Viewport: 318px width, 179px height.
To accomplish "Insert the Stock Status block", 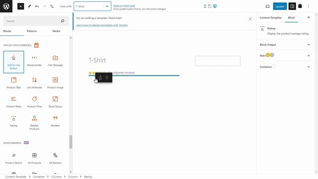I will tap(55, 102).
